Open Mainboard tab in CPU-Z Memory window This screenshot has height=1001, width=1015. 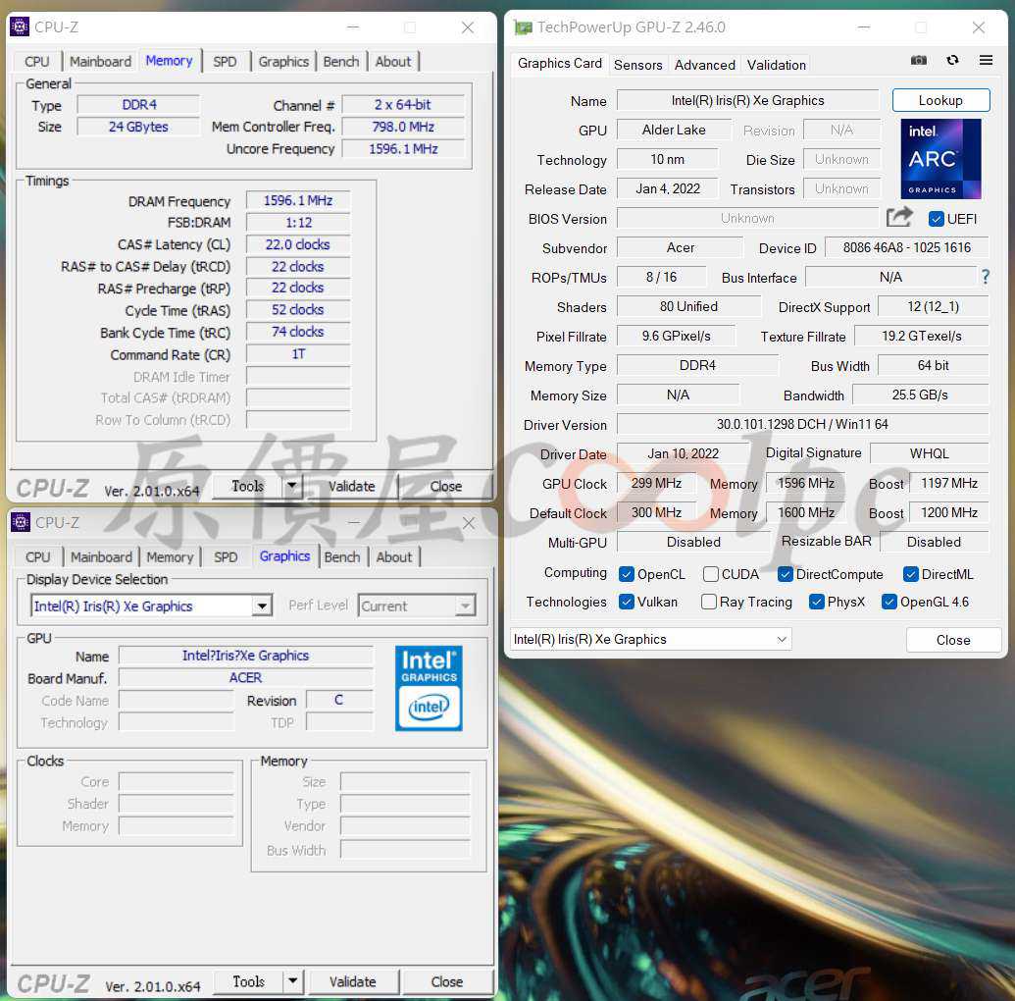pyautogui.click(x=100, y=62)
